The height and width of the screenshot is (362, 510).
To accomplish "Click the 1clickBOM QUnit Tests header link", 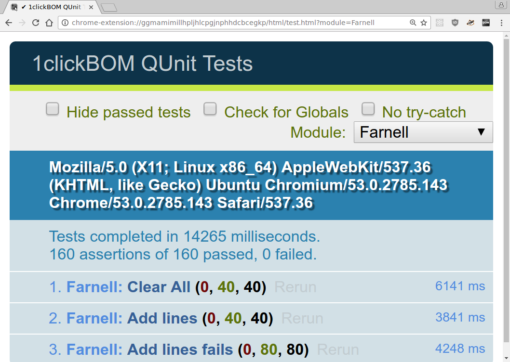I will coord(143,64).
